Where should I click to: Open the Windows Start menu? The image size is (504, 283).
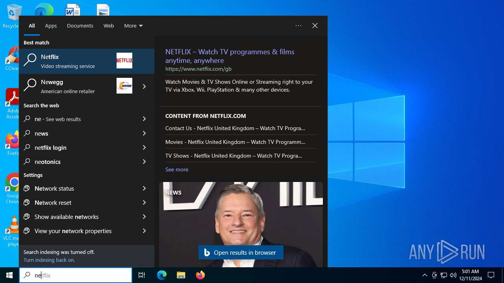(x=9, y=275)
